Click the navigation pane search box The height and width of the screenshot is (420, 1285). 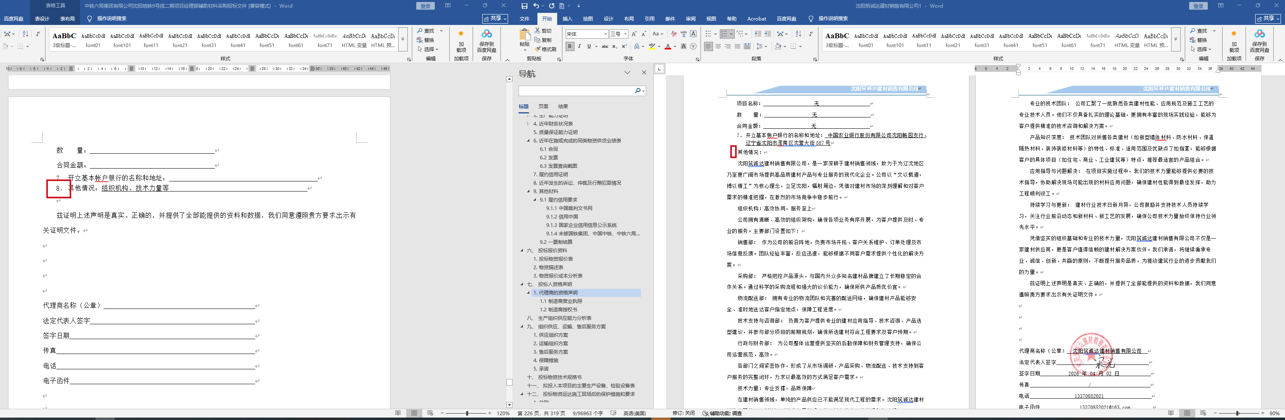pos(576,91)
